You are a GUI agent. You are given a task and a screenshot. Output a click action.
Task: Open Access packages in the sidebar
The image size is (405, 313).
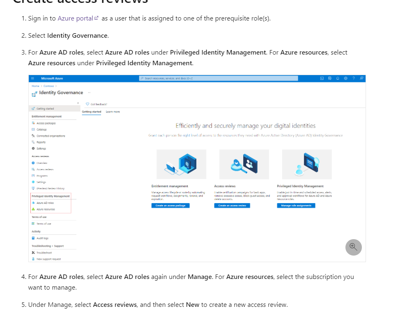point(46,123)
